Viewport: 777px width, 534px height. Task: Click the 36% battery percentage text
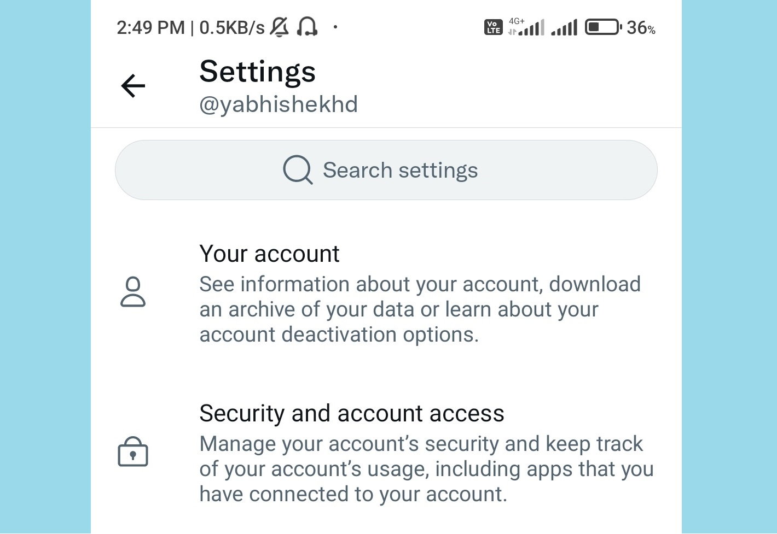coord(641,27)
